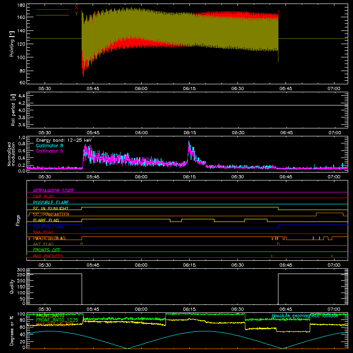
Task: Click the 140 value on the Pointing axis
Action: [21, 30]
